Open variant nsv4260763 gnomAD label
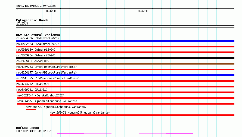Viewport: 242px width, 137px height. (x=46, y=67)
